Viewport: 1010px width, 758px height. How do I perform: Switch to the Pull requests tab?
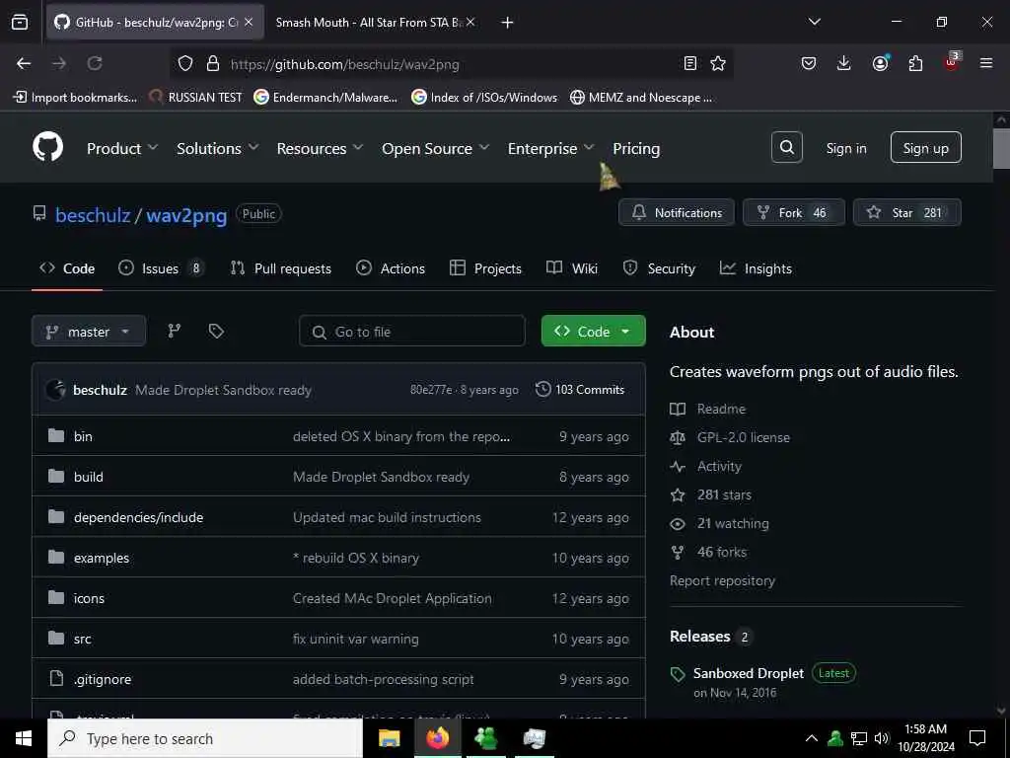tap(281, 268)
